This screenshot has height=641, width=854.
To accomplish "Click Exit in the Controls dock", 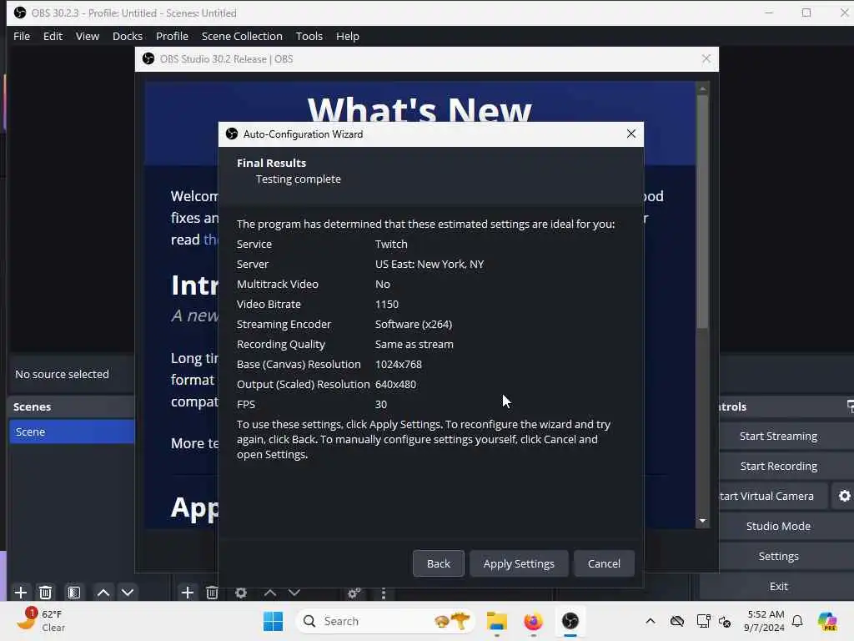I will 778,586.
